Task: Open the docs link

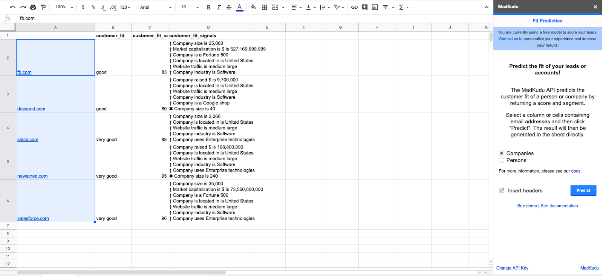Action: click(575, 171)
